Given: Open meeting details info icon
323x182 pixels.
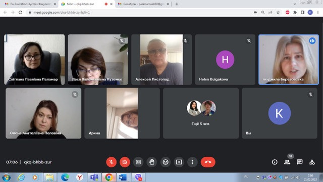Looking at the screenshot, I should tap(275, 162).
